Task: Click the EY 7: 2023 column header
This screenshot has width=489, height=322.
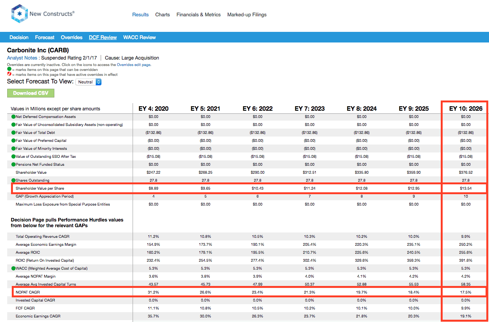Action: pyautogui.click(x=310, y=108)
